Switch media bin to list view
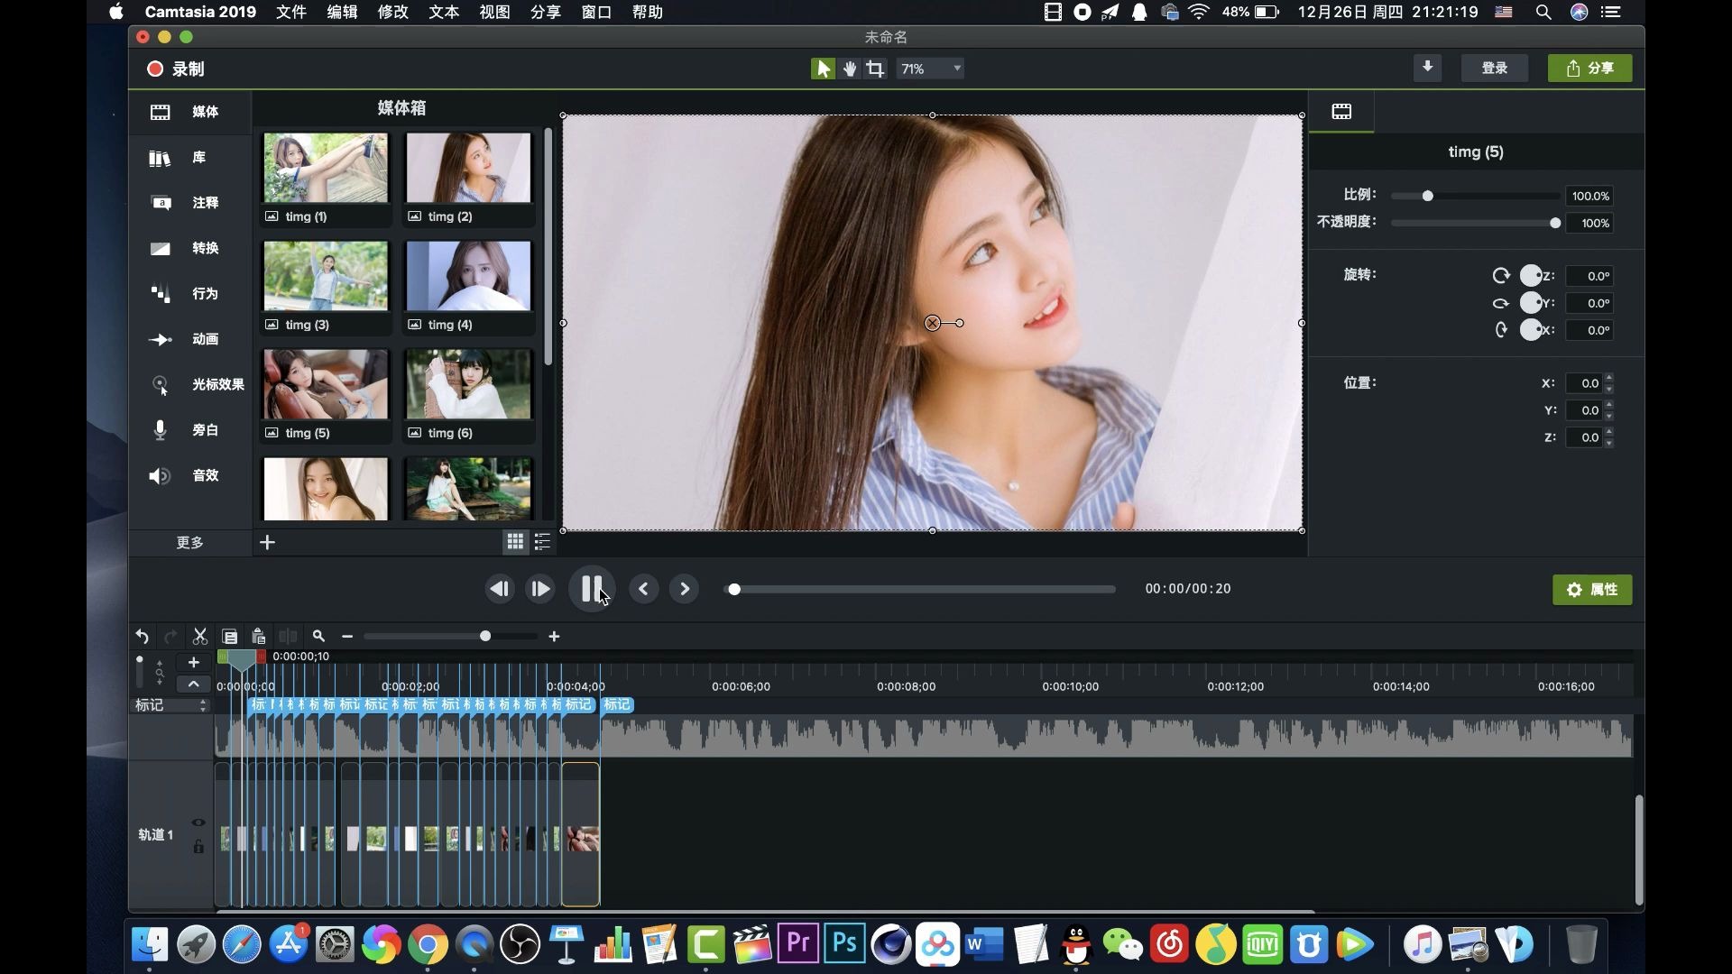This screenshot has width=1732, height=974. coord(542,541)
